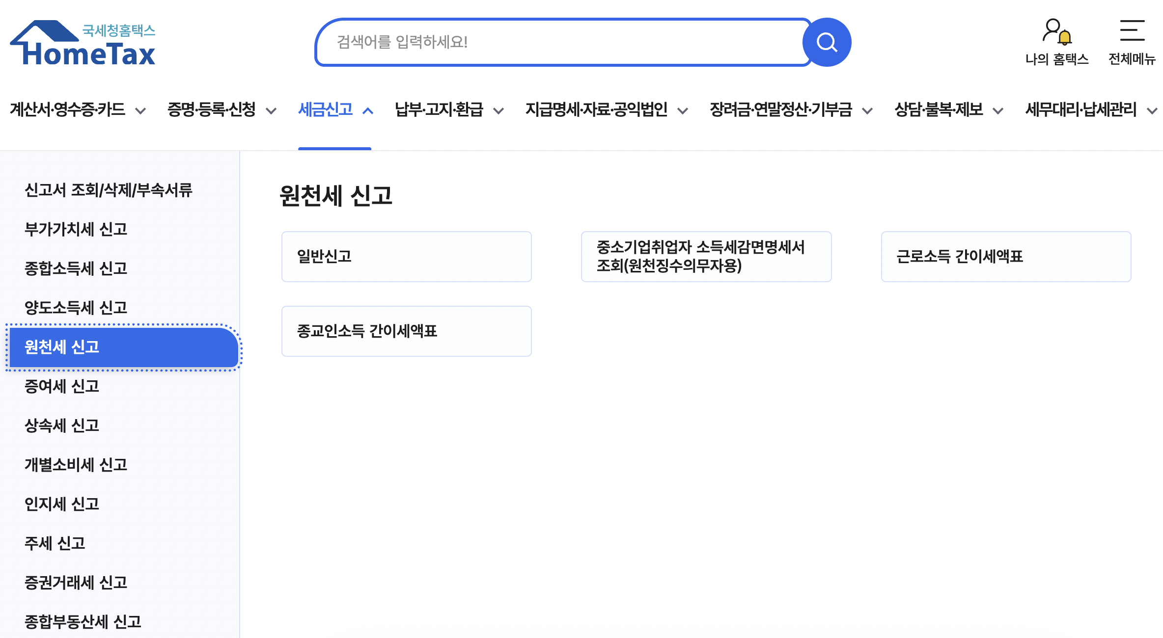Open 중소기업취업자 소득세감면명세서 조회 button
The image size is (1163, 638).
coord(706,257)
